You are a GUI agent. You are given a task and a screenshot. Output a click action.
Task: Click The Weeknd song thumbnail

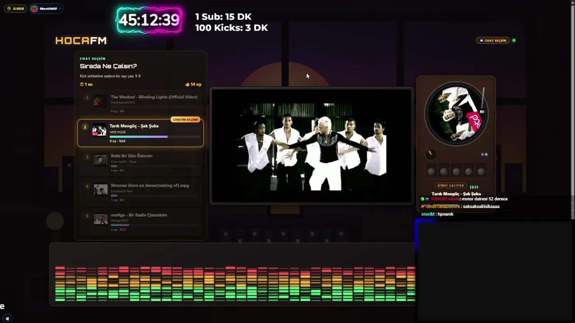click(x=100, y=100)
